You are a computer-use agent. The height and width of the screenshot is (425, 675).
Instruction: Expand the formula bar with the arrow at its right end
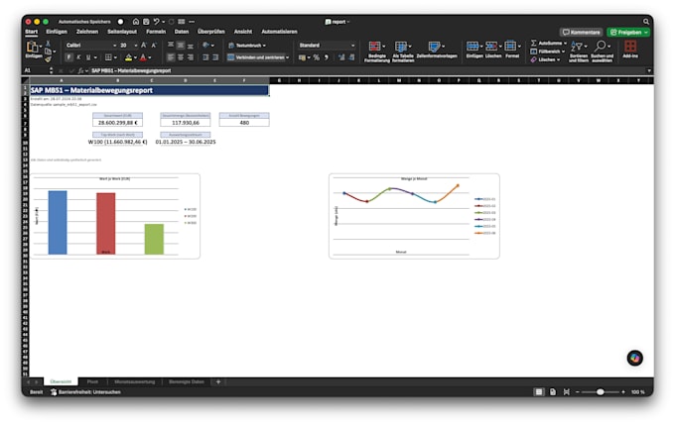pos(649,70)
